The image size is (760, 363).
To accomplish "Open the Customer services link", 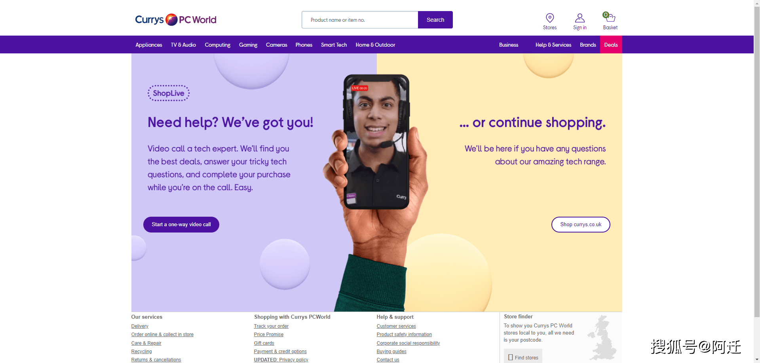I will click(396, 326).
